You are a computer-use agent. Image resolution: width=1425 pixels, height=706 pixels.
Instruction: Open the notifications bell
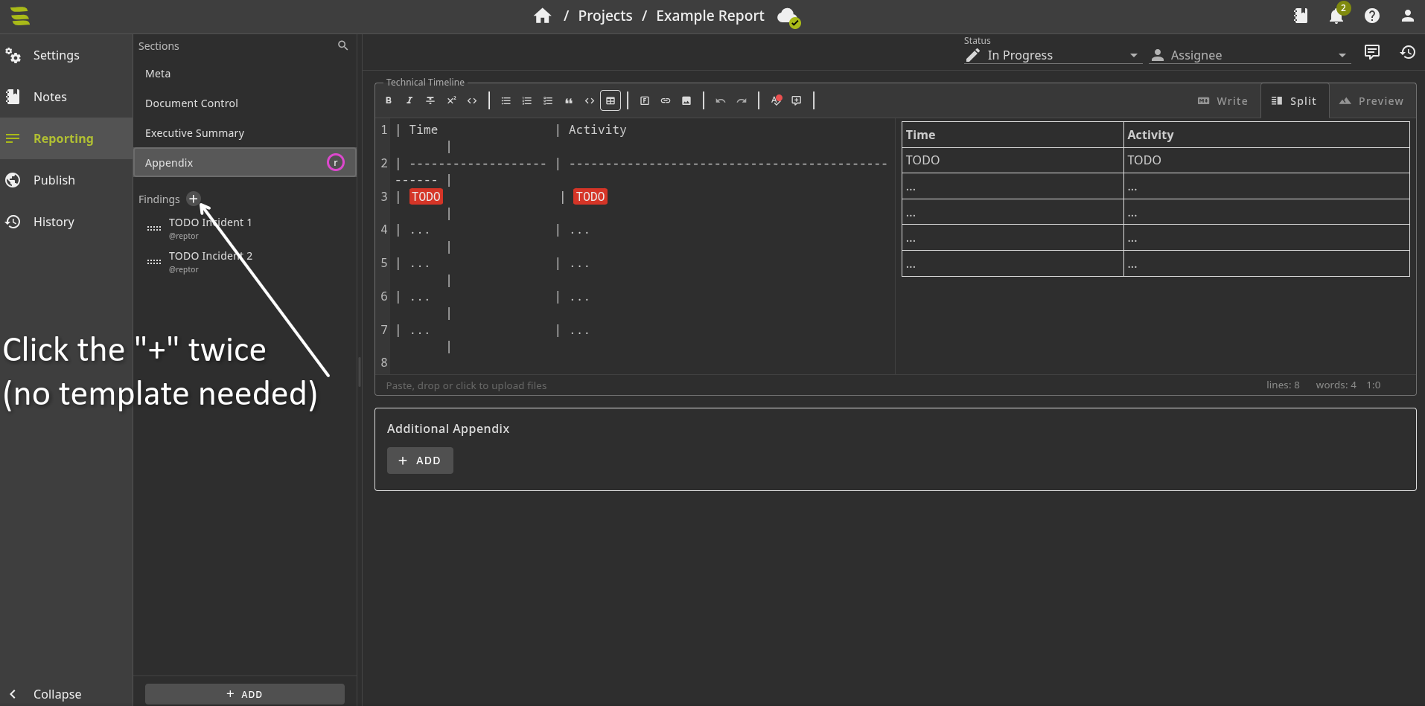point(1336,16)
